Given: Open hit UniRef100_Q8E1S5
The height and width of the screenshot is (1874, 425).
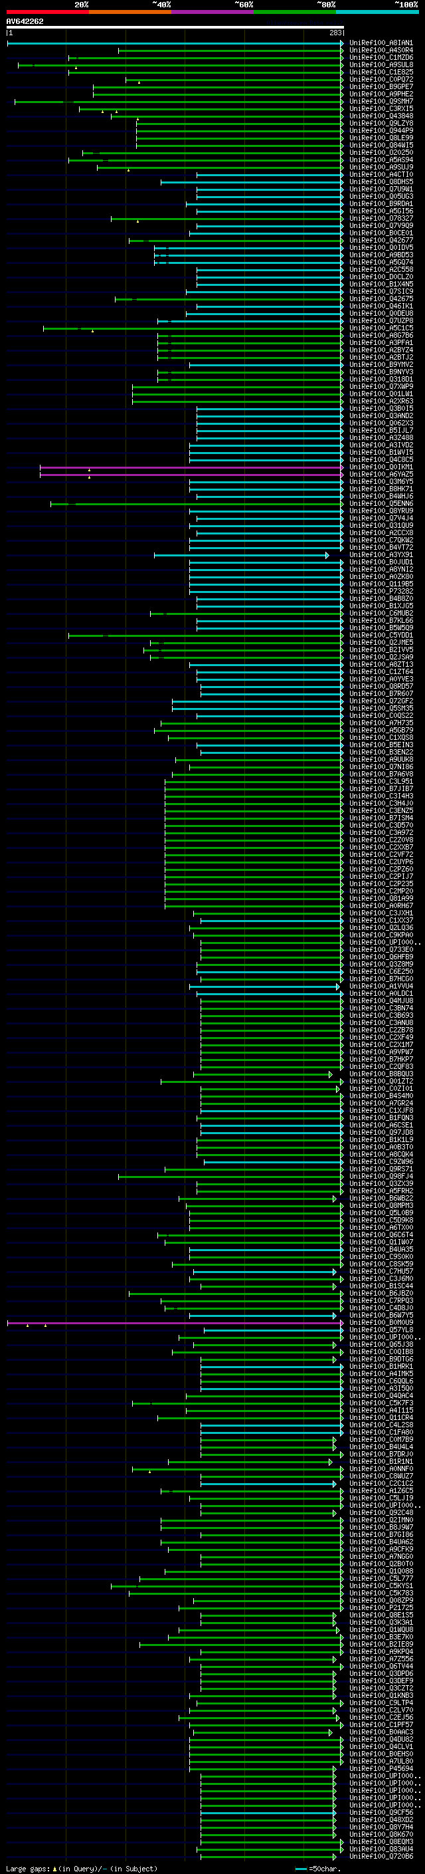Looking at the screenshot, I should coord(381,1616).
